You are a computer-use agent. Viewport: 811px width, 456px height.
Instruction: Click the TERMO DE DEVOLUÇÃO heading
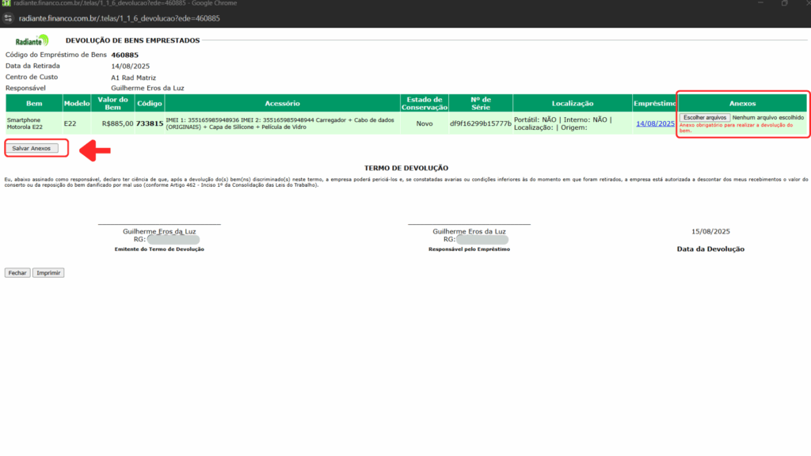[405, 168]
